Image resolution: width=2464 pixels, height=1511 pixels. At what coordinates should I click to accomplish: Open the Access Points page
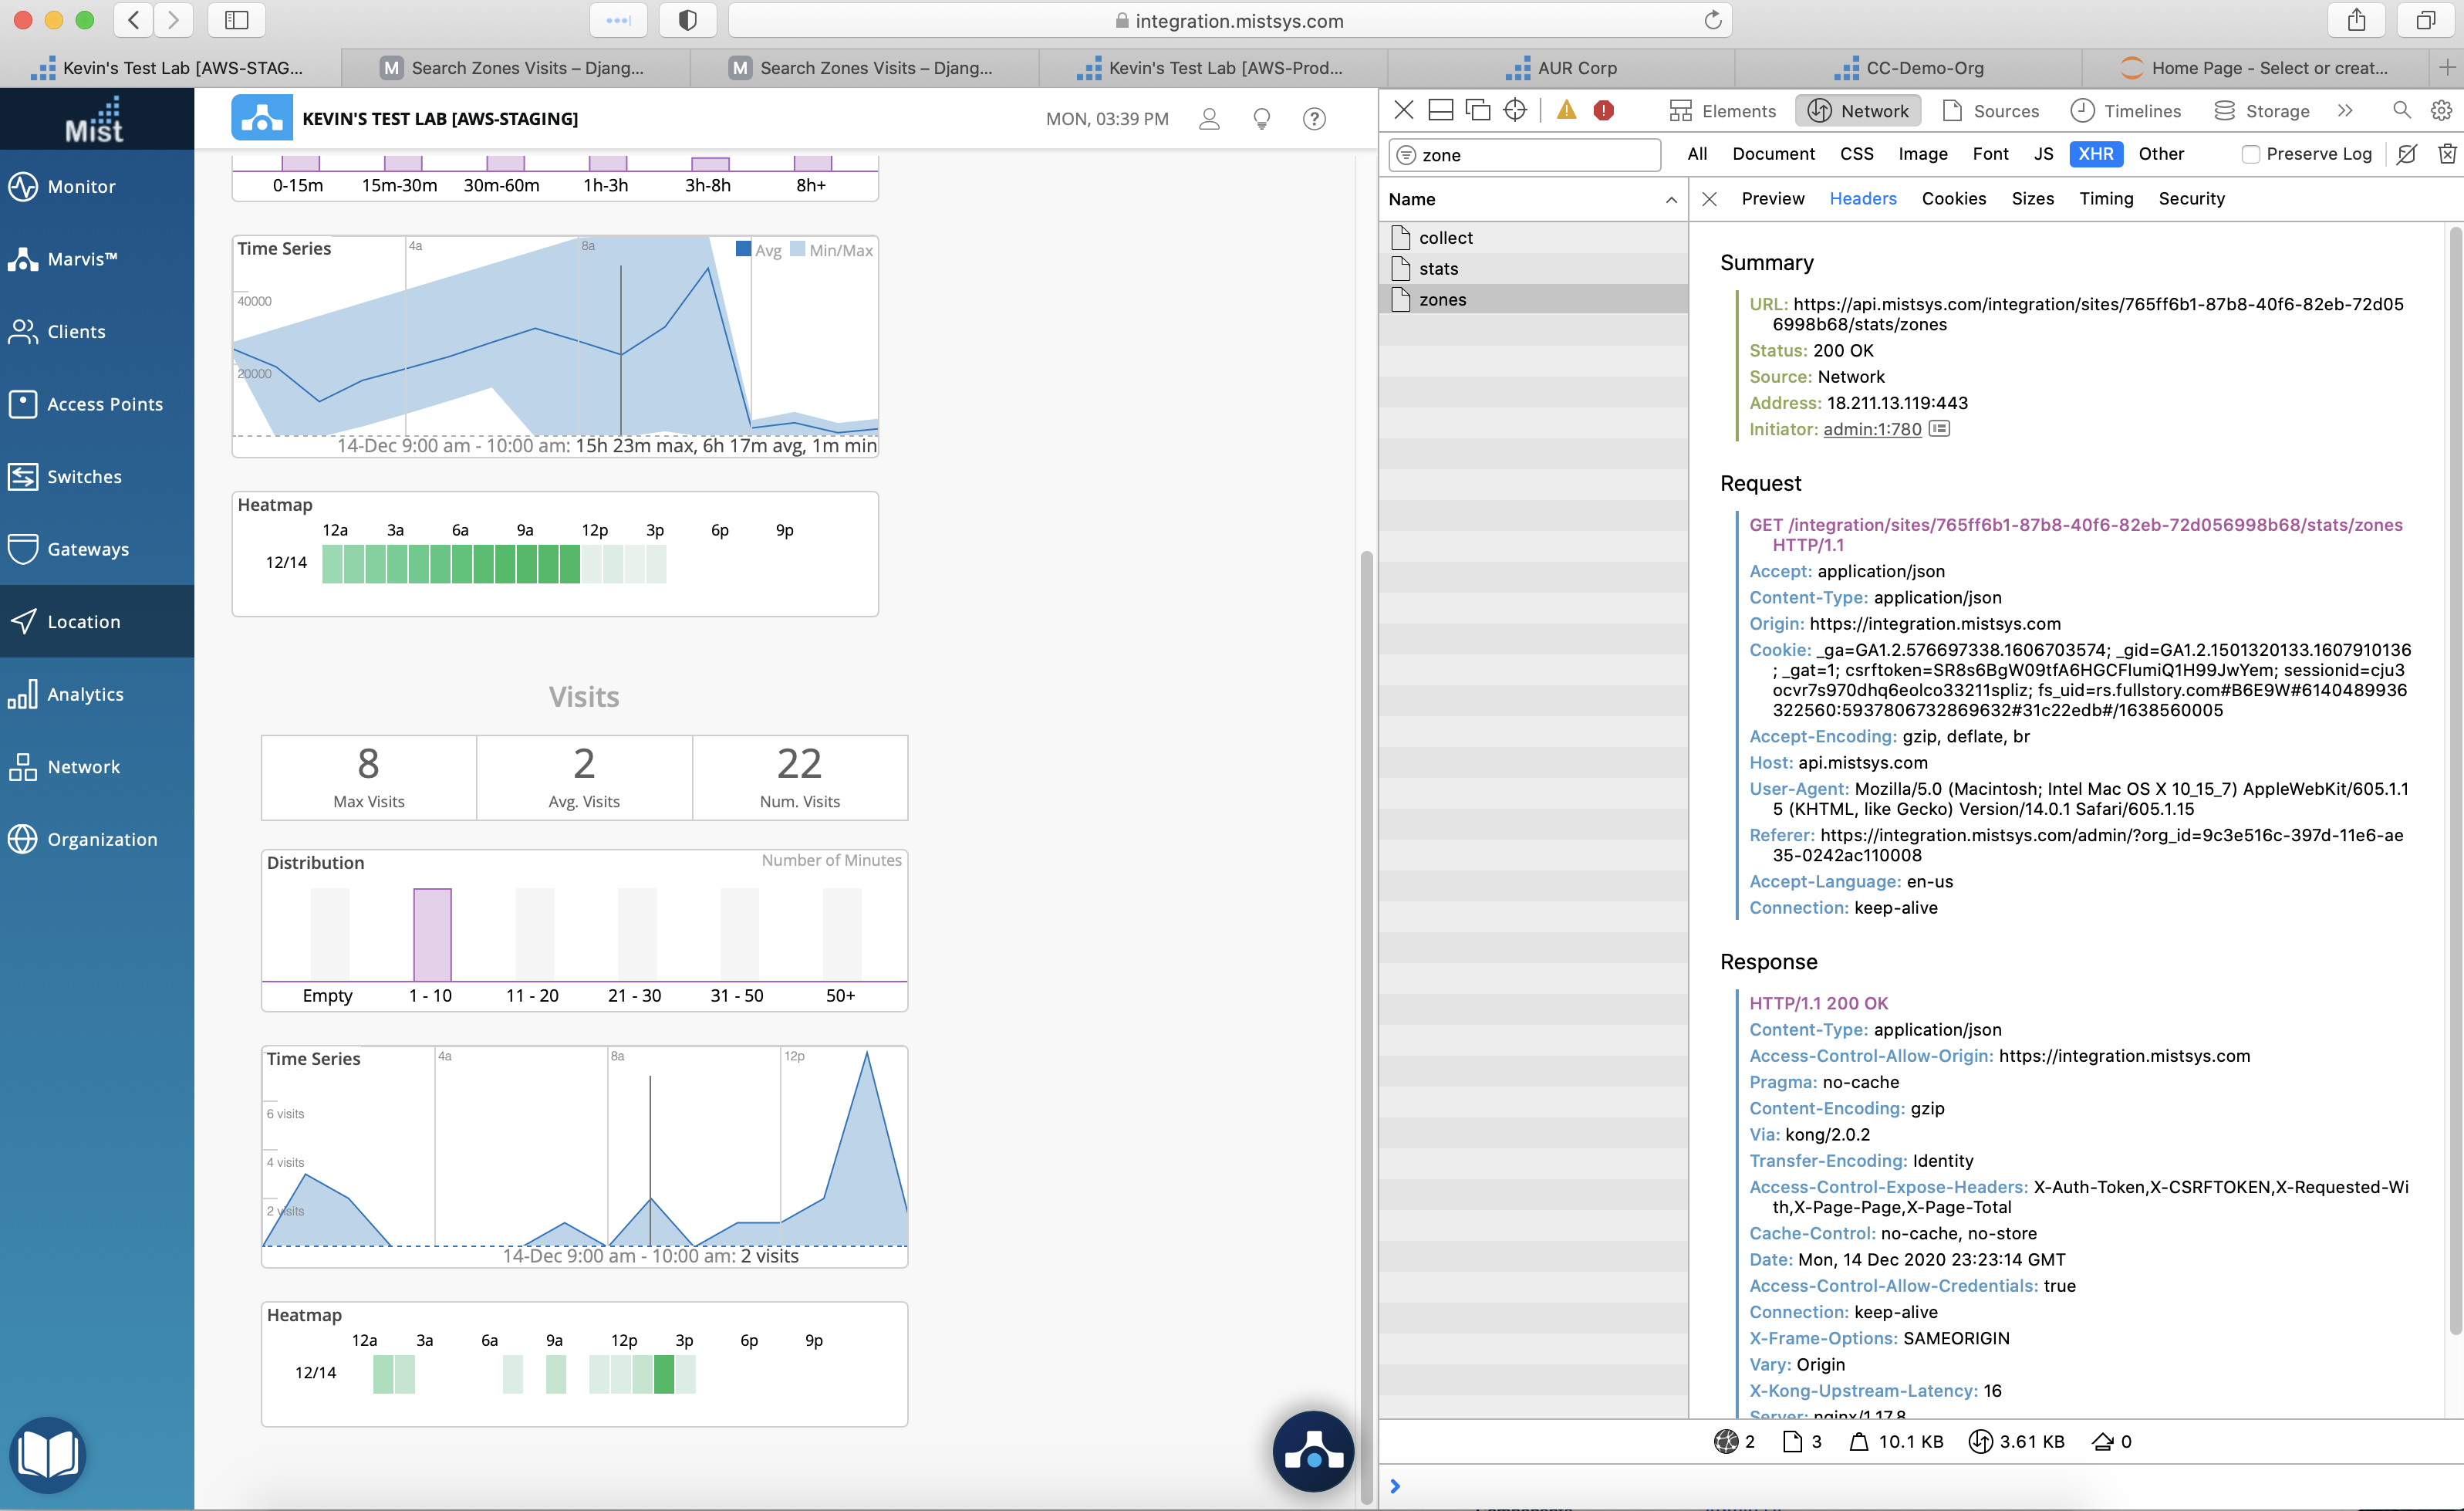coord(104,404)
